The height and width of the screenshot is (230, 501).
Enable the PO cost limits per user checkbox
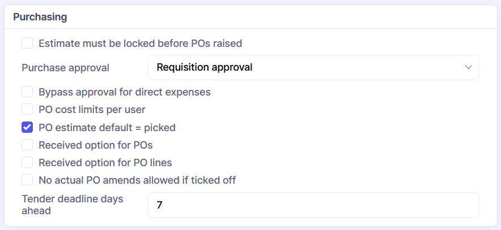pos(27,109)
